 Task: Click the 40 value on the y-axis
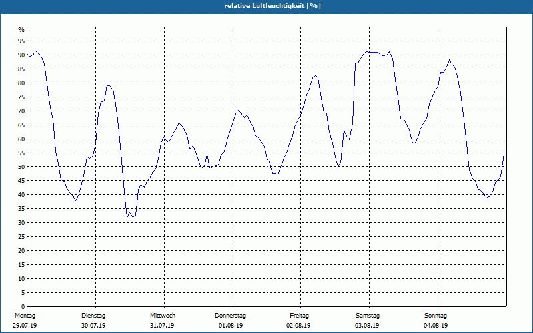point(21,194)
